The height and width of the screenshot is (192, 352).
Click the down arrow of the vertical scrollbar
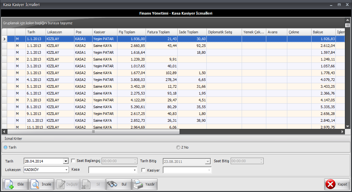[347, 126]
